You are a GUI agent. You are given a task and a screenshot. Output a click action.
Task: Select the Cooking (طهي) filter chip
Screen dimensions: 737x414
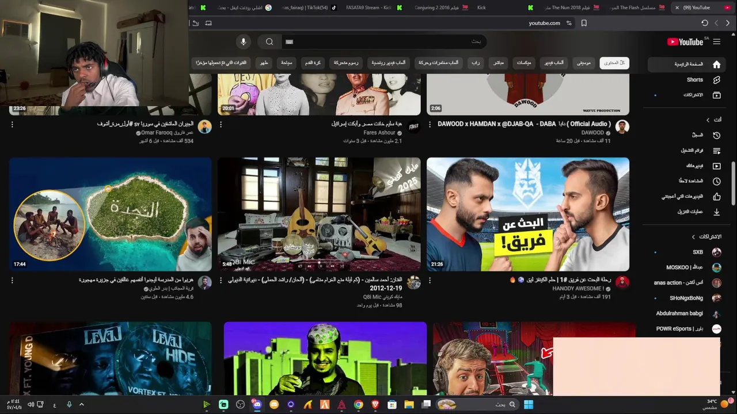pos(264,63)
